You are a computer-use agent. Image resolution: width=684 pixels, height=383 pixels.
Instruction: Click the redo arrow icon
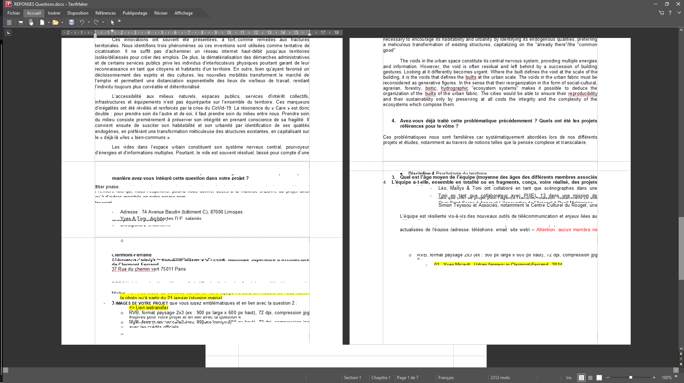tap(96, 22)
